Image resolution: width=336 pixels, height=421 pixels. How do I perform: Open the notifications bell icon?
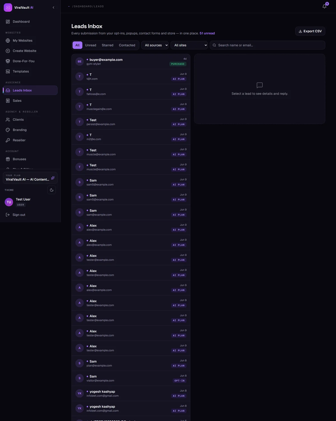pyautogui.click(x=324, y=6)
